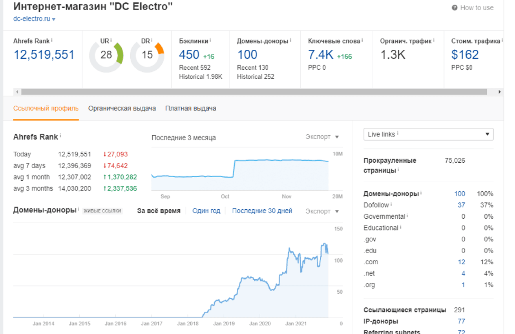Screen dimensions: 515x334
Task: Open the dc-electro.ru domain dropdown
Action: [x=34, y=18]
